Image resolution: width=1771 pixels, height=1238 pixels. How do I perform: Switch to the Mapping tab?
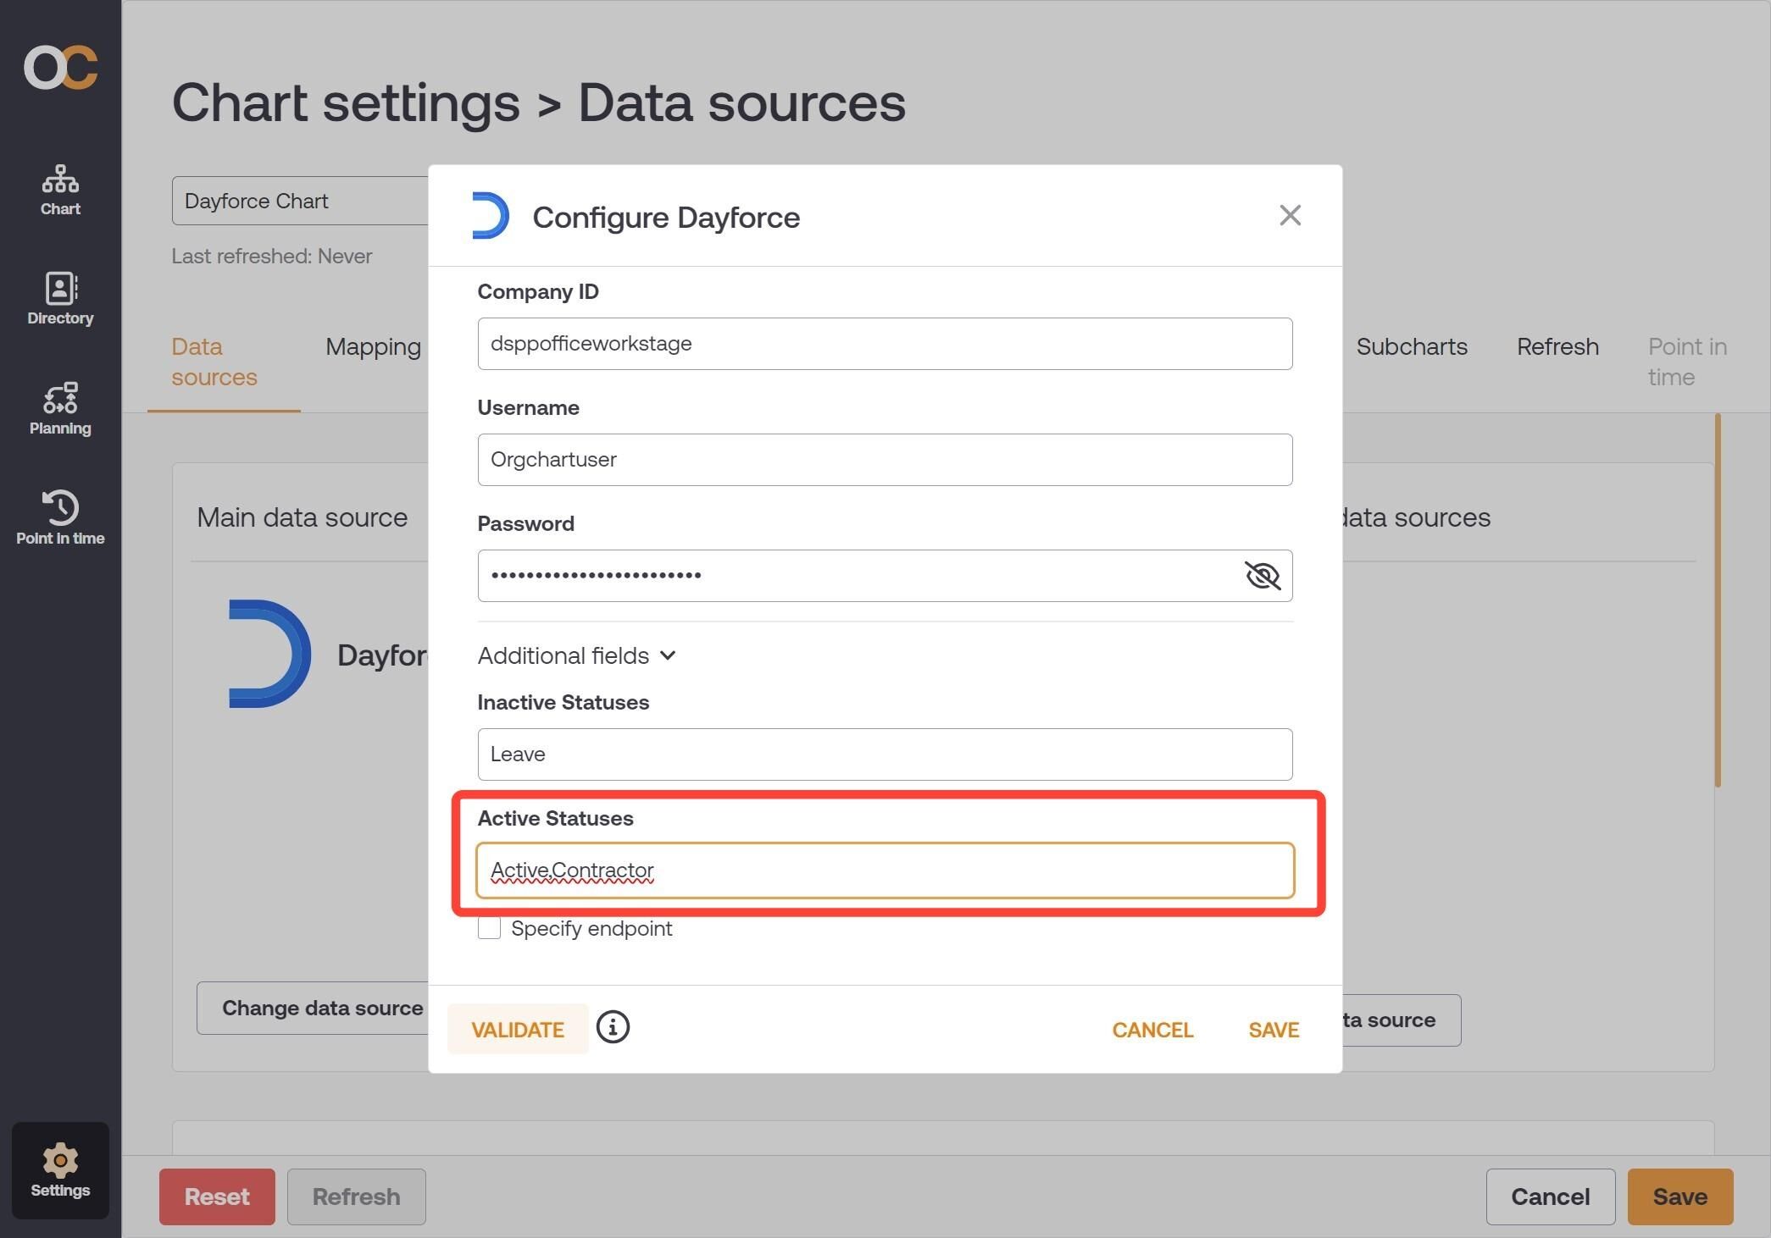[373, 346]
